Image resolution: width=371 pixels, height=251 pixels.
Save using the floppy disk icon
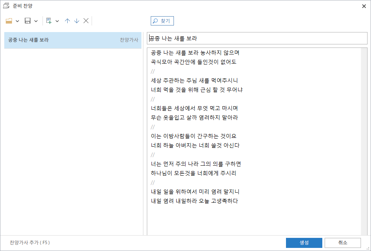(28, 21)
